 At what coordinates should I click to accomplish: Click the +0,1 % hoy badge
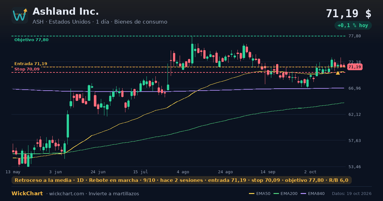click(353, 26)
